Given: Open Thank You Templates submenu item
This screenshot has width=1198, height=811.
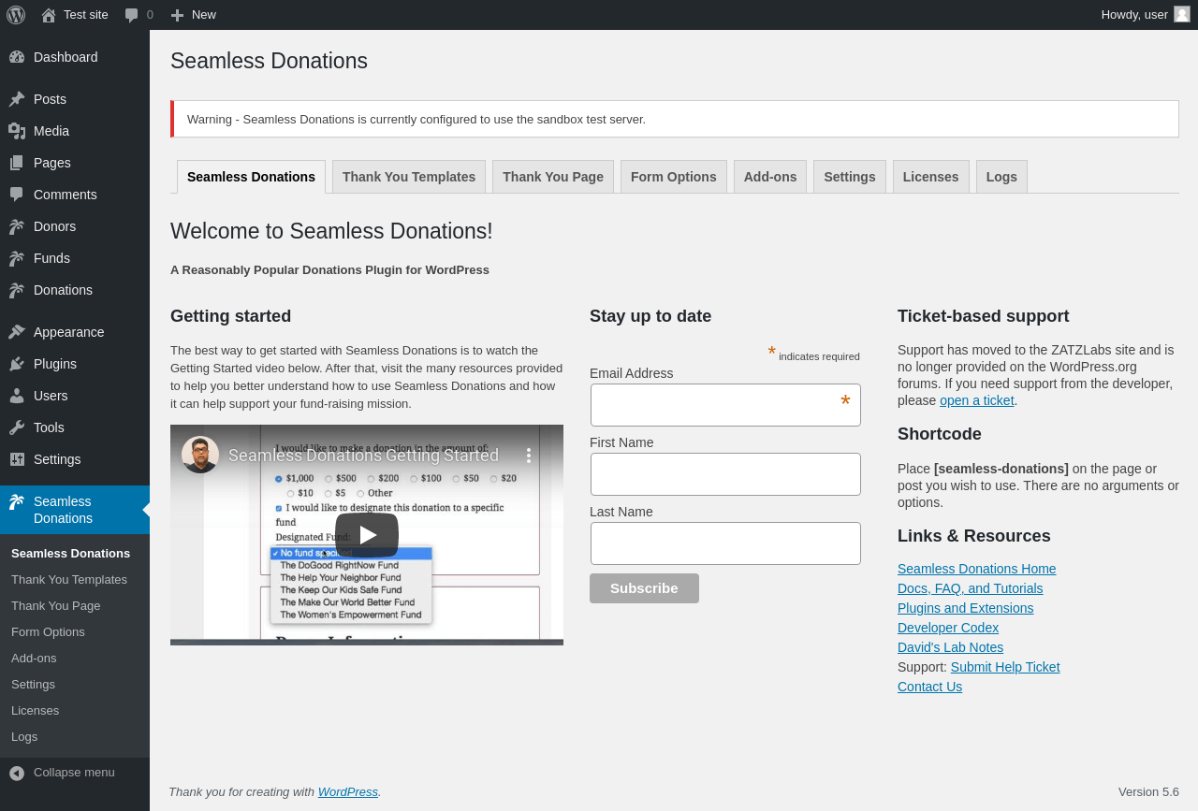Looking at the screenshot, I should tap(75, 580).
